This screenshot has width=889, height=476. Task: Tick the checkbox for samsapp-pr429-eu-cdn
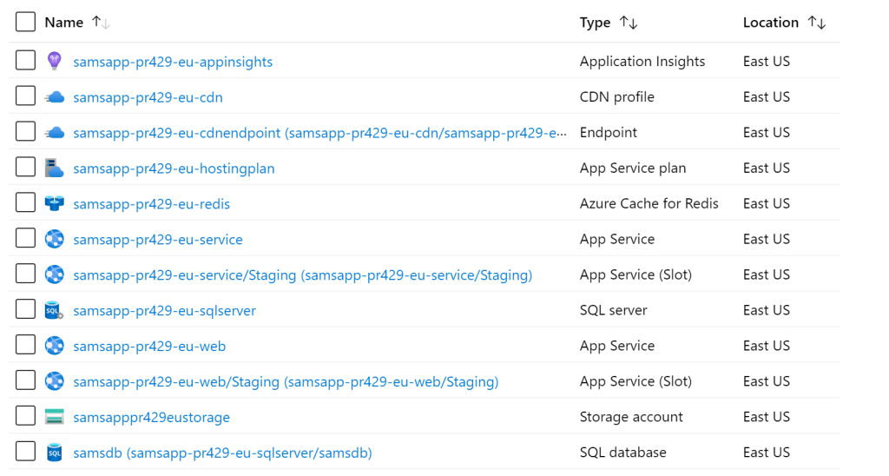[25, 97]
